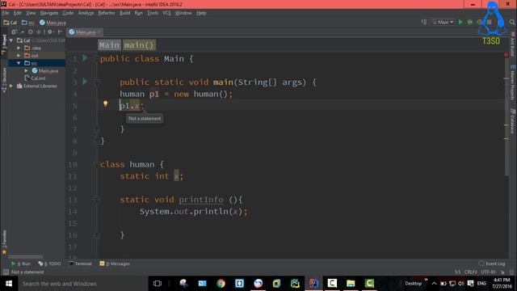The width and height of the screenshot is (517, 291).
Task: Open the Refactor menu
Action: (107, 13)
